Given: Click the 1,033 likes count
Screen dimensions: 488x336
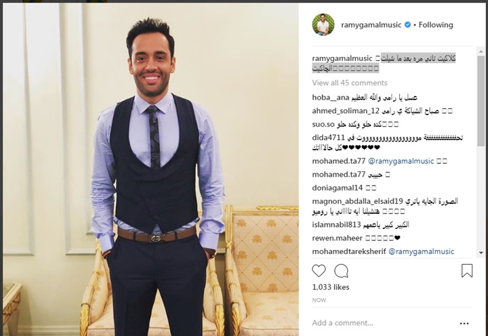Looking at the screenshot, I should [331, 287].
